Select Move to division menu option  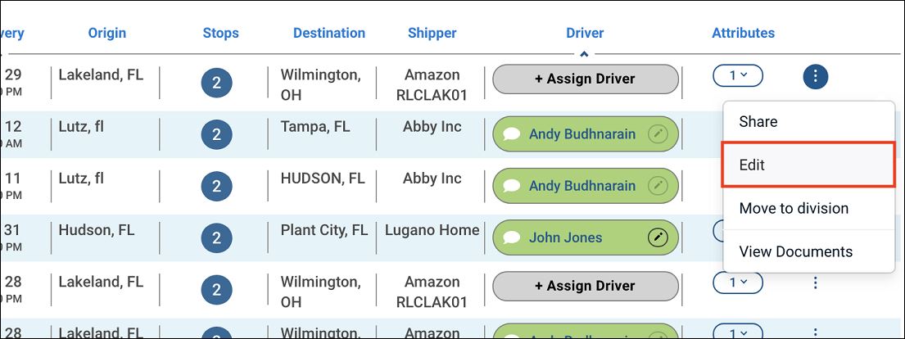(808, 209)
